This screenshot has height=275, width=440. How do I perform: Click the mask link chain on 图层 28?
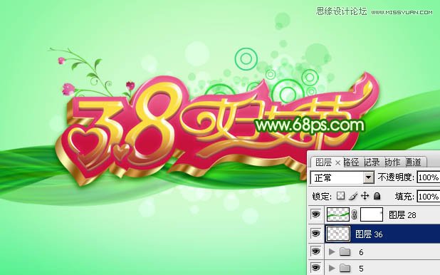(354, 215)
